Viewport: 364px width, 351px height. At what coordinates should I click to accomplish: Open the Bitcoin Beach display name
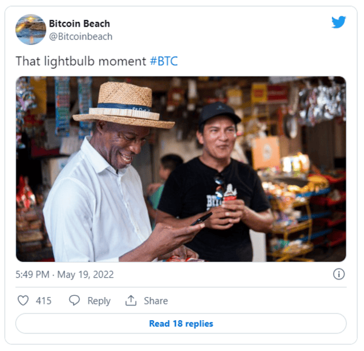(x=79, y=24)
